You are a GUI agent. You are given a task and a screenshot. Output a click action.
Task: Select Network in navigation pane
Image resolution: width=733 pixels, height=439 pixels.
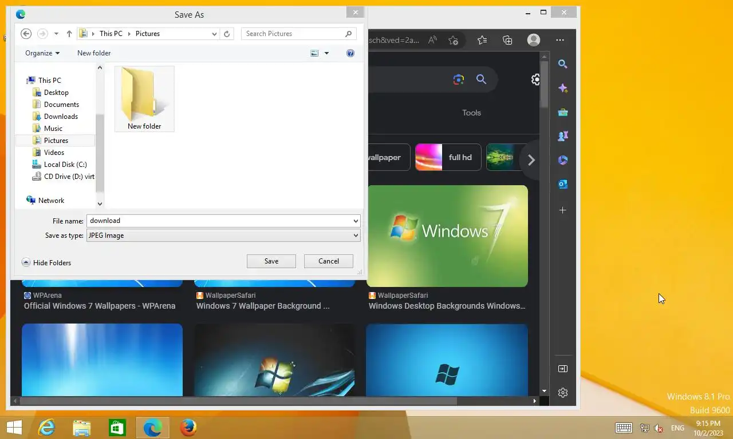51,201
